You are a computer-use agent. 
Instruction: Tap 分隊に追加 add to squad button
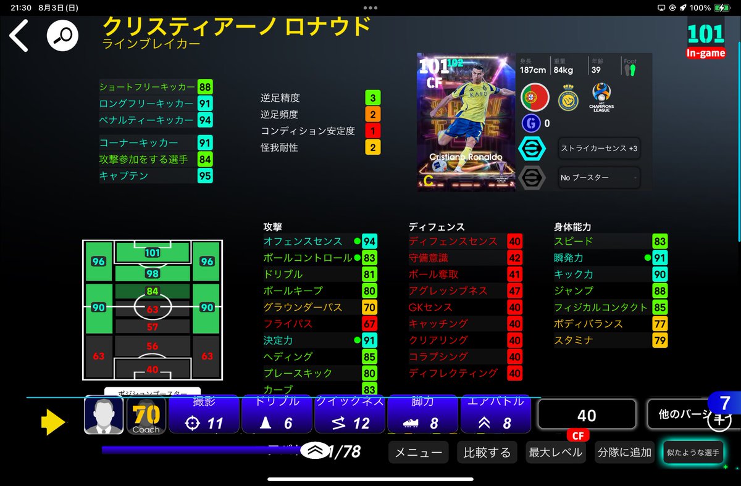[x=624, y=452]
